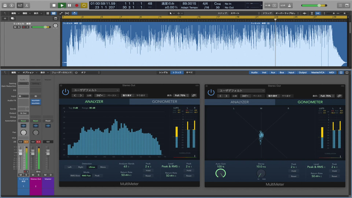Toggle the yellow Cycle loop button
The height and width of the screenshot is (198, 352).
coord(84,5)
